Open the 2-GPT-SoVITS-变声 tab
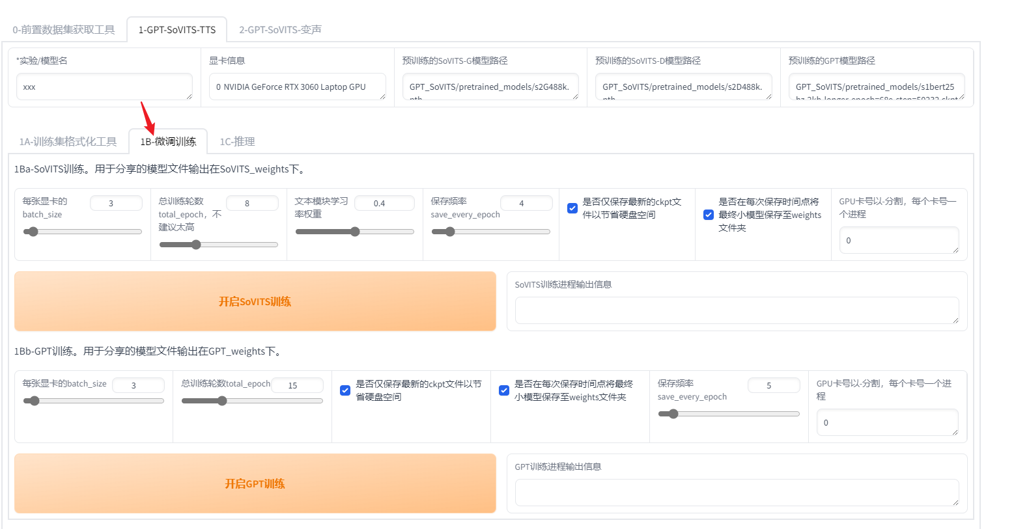Viewport: 1029px width, 529px height. point(280,30)
